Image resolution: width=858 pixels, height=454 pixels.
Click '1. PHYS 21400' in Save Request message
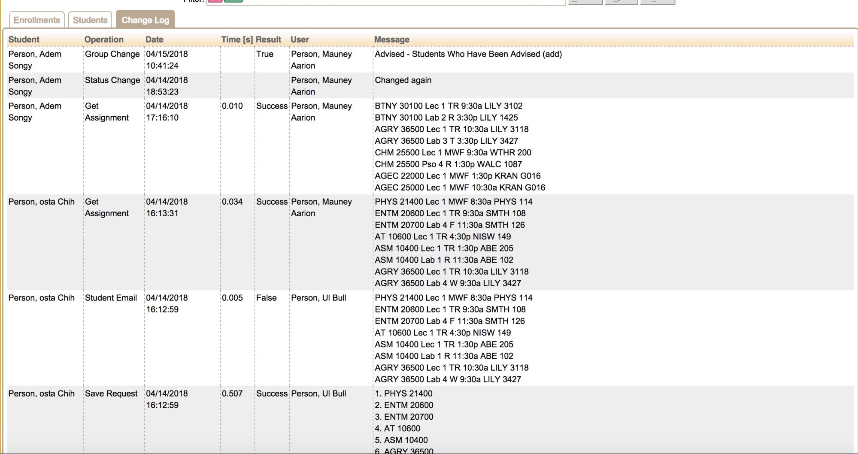(x=403, y=393)
